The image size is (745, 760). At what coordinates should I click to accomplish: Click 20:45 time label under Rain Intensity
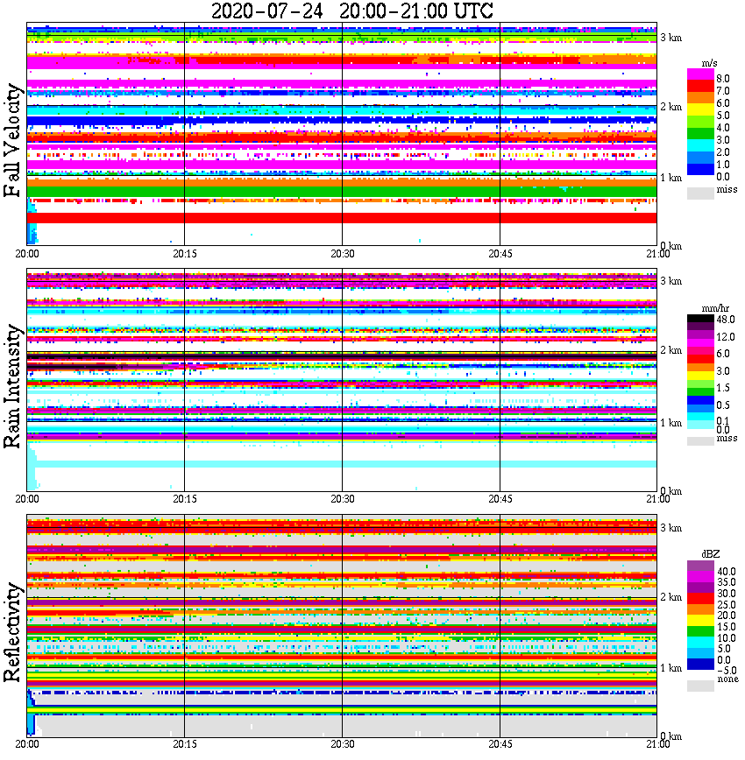coord(500,498)
